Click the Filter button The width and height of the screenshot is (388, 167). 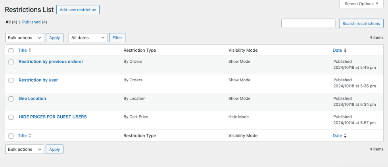tap(117, 38)
